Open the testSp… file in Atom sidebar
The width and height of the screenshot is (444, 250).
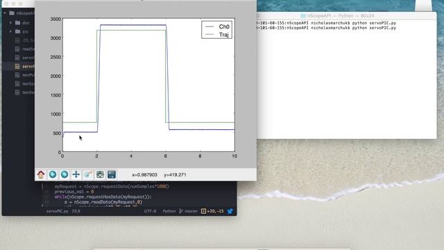point(28,83)
